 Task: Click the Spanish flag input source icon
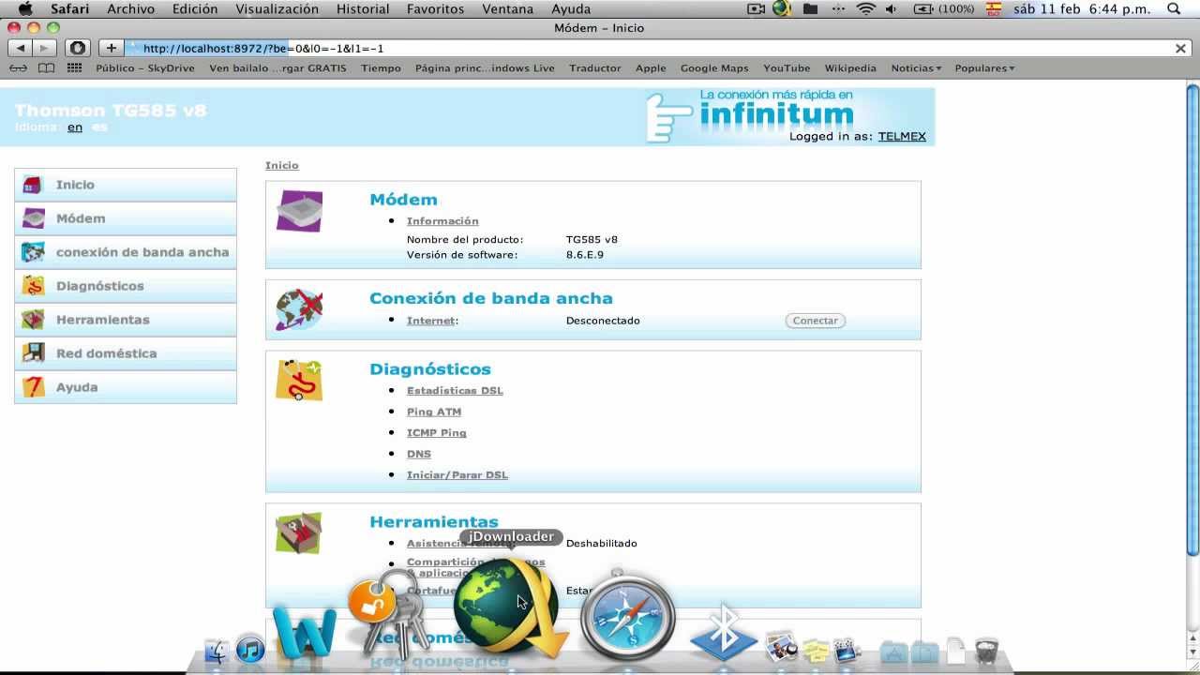[x=994, y=9]
